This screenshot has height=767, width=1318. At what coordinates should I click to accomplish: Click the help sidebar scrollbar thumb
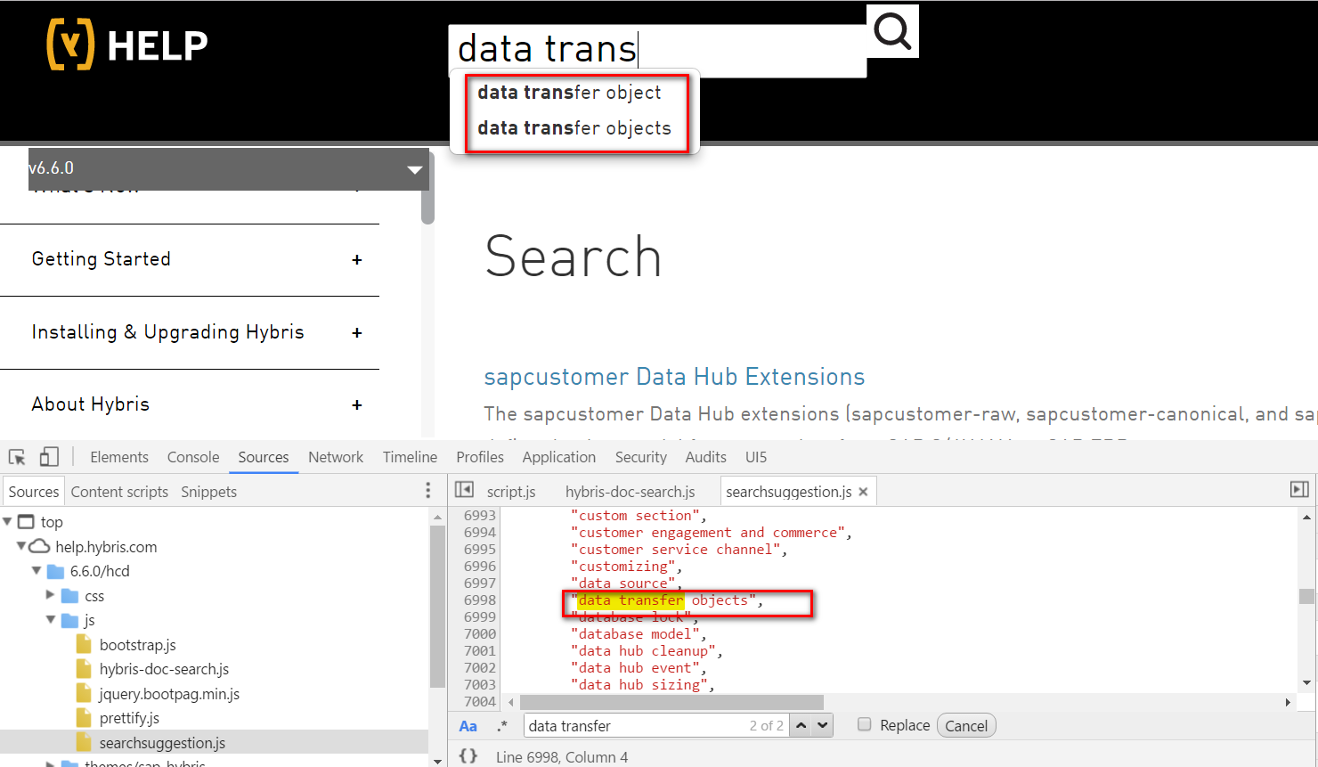pyautogui.click(x=427, y=189)
